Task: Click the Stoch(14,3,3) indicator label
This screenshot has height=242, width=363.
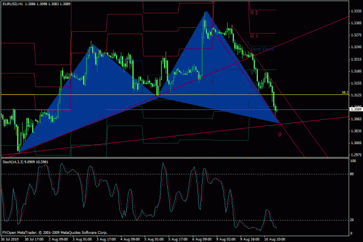Action: [26, 162]
